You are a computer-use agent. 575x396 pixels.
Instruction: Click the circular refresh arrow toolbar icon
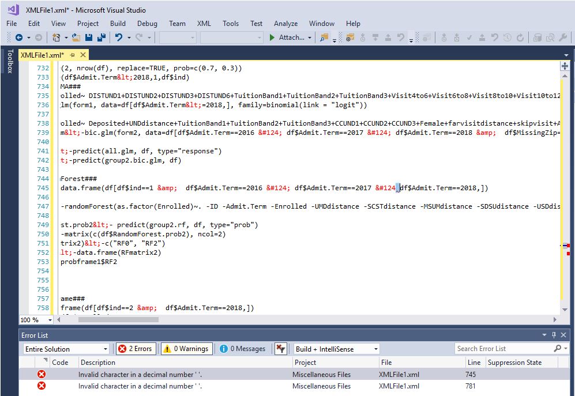[x=520, y=37]
